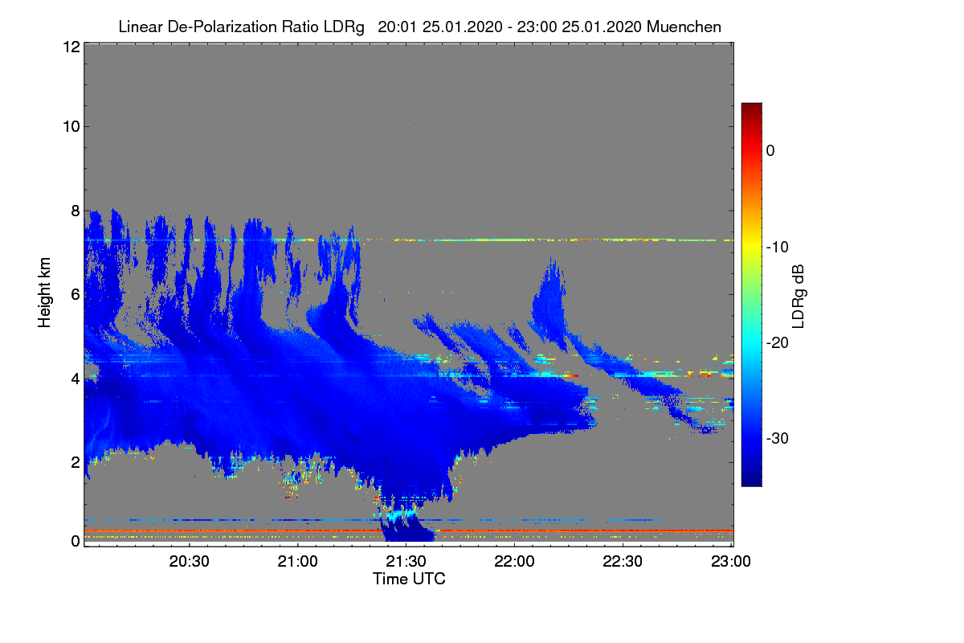Click the height tick label 6

click(74, 294)
